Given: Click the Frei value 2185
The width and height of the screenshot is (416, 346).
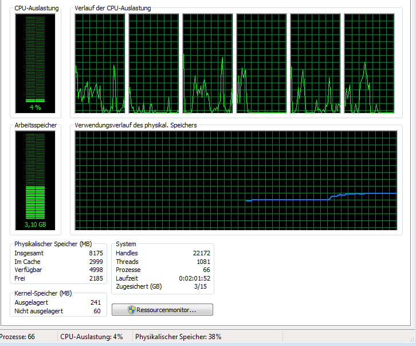Looking at the screenshot, I should tap(96, 278).
